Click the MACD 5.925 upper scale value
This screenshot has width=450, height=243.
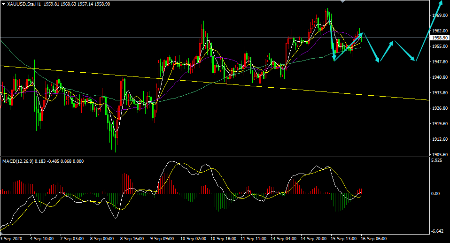coord(437,160)
